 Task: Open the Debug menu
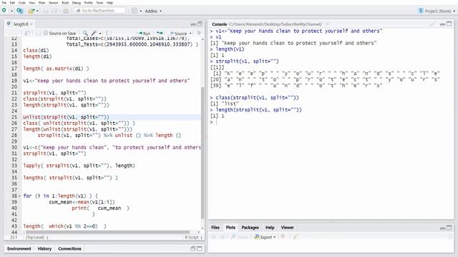pos(77,3)
